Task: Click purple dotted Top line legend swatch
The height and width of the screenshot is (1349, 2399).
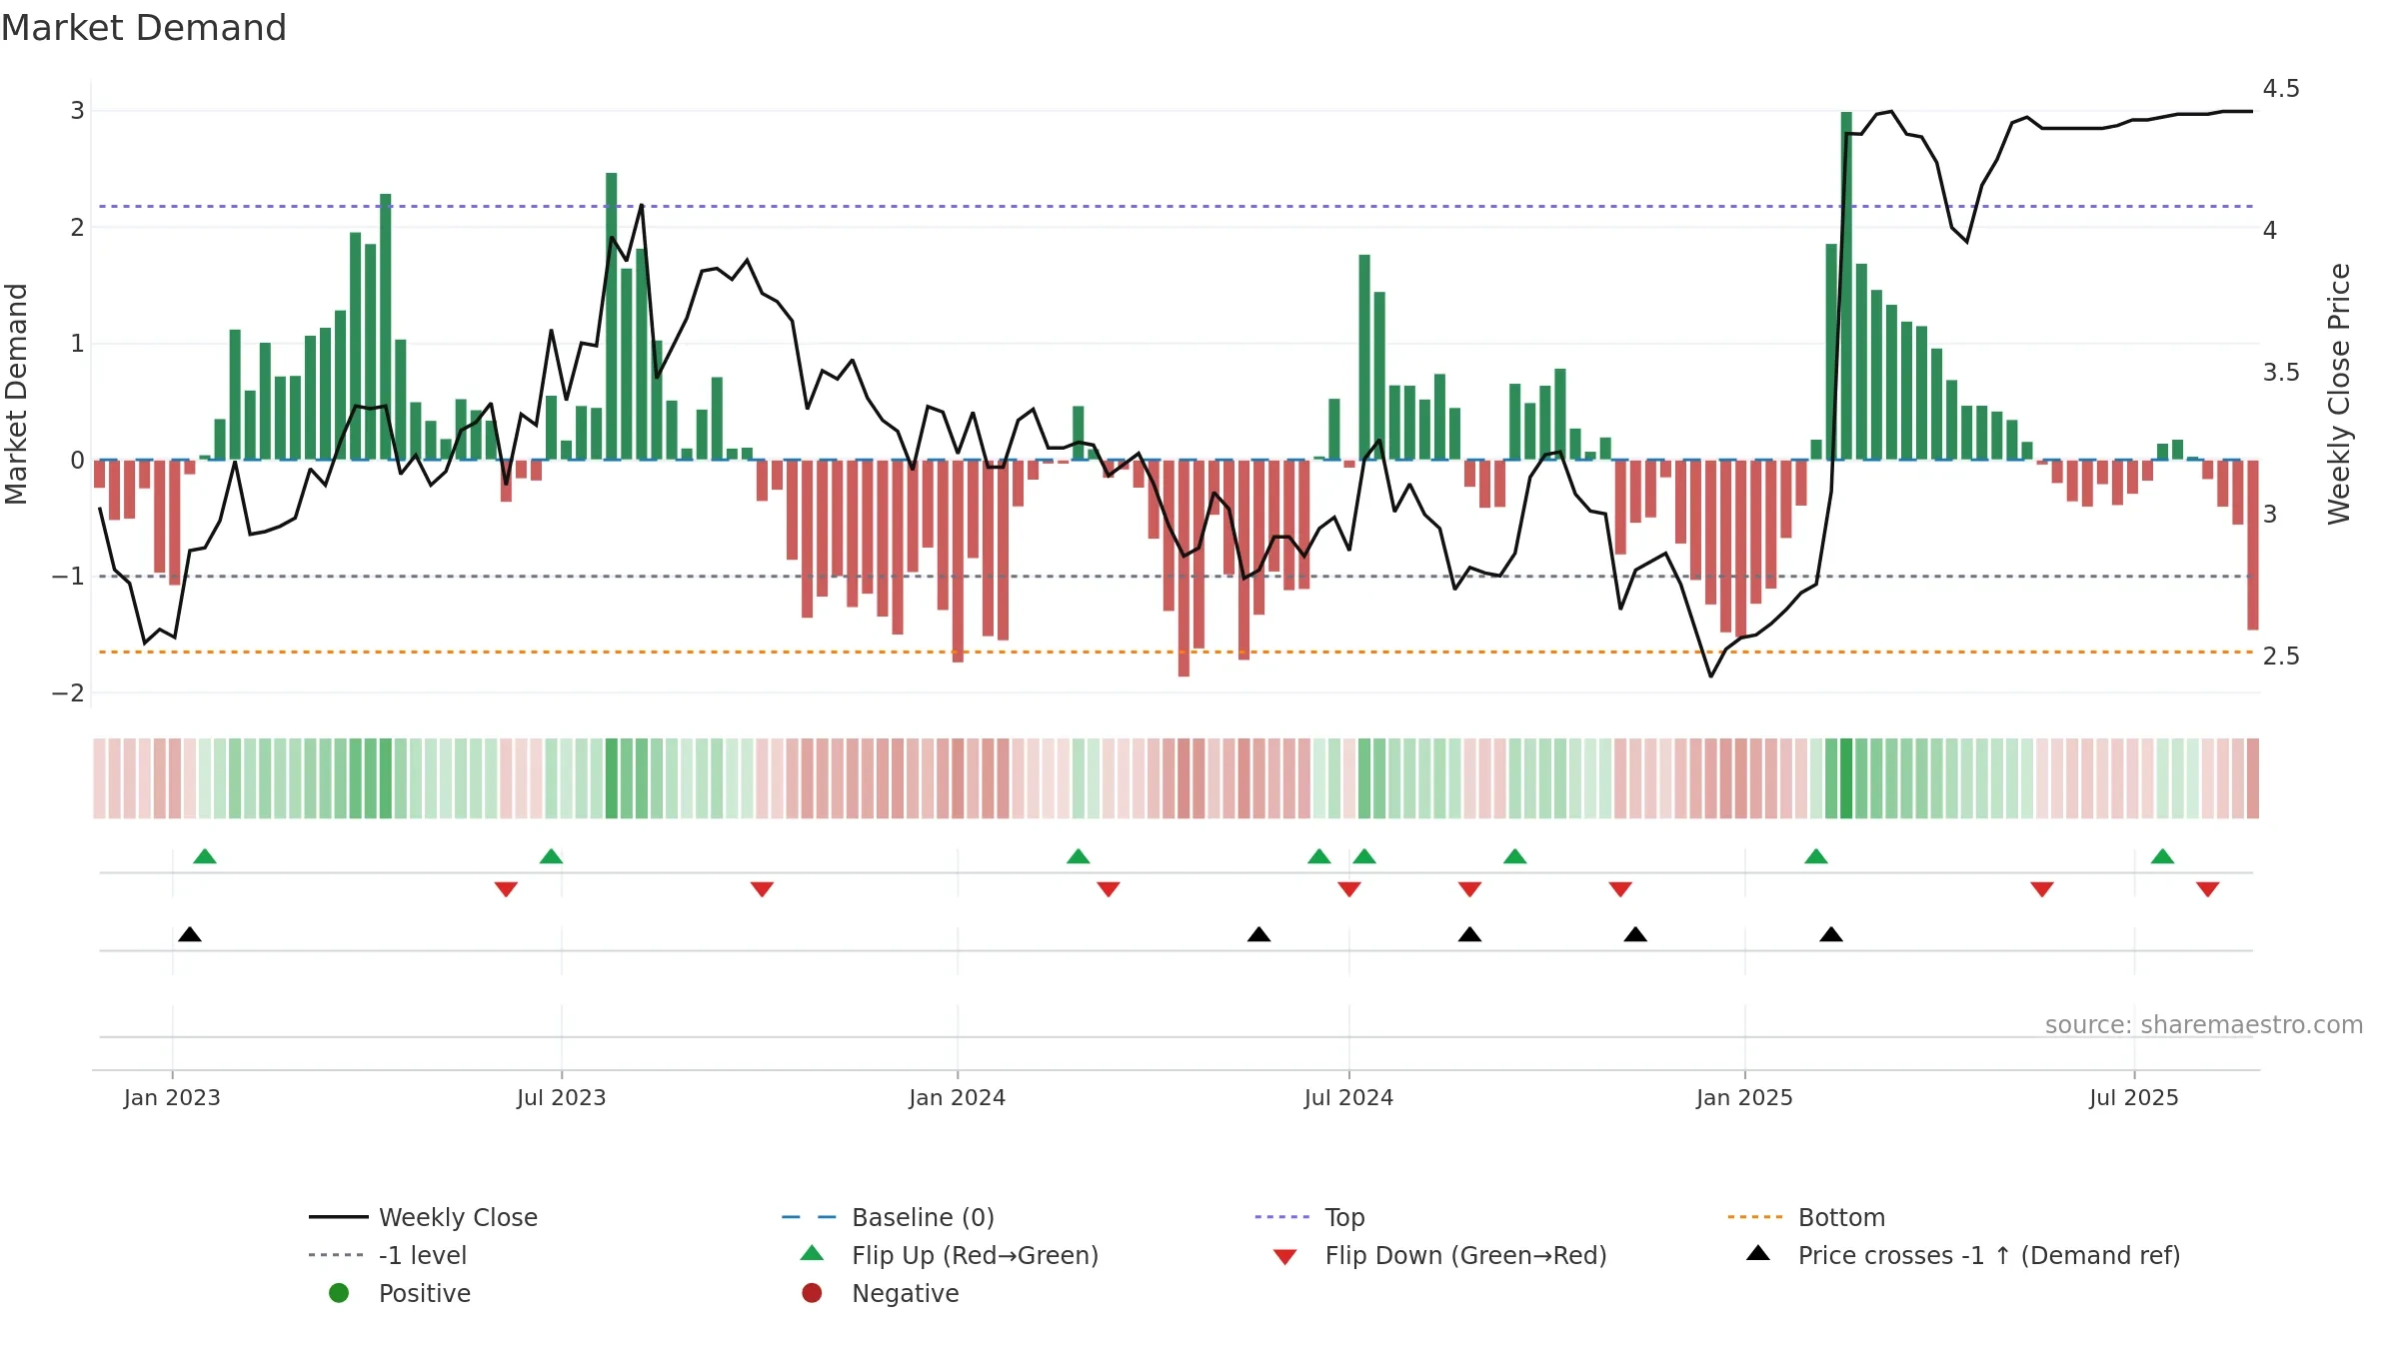Action: point(1281,1217)
